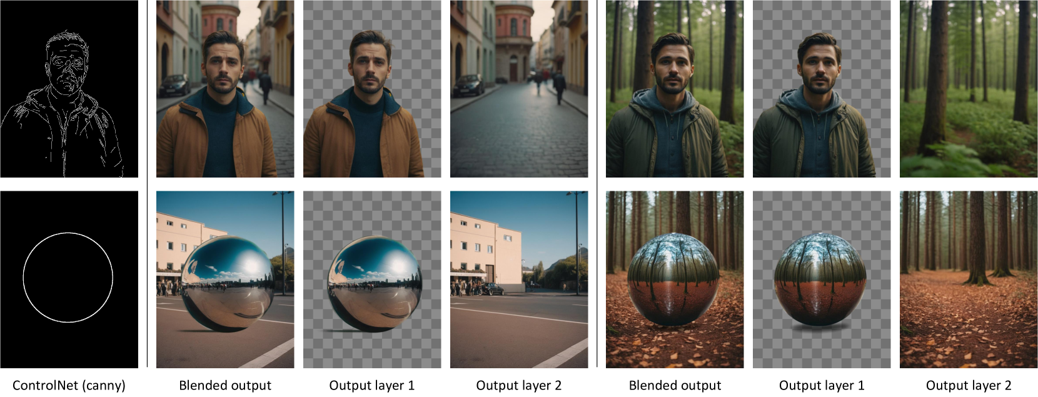Select transparent layer of man in brown jacket

[372, 89]
